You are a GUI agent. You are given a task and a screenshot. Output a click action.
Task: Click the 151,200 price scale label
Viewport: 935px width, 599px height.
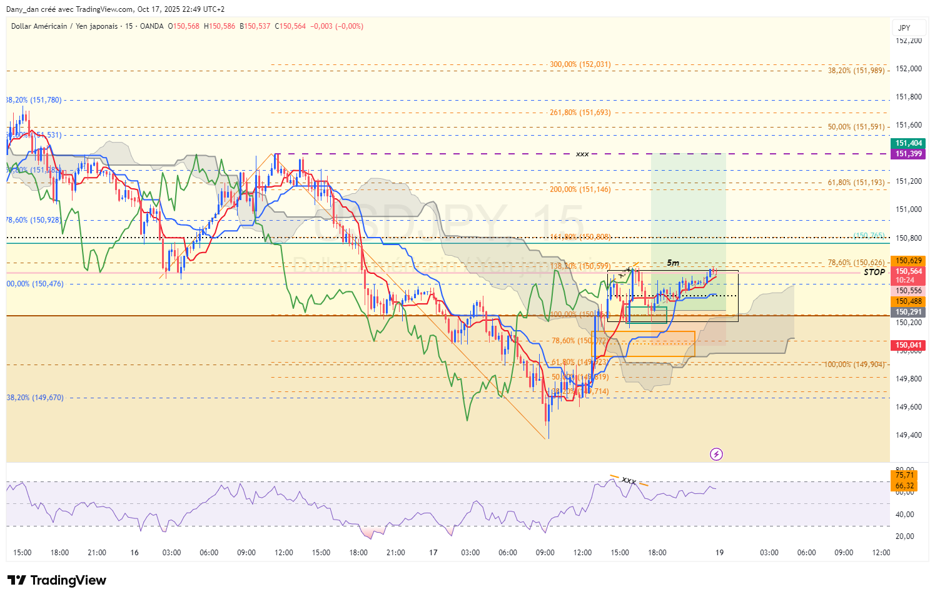[x=909, y=181]
